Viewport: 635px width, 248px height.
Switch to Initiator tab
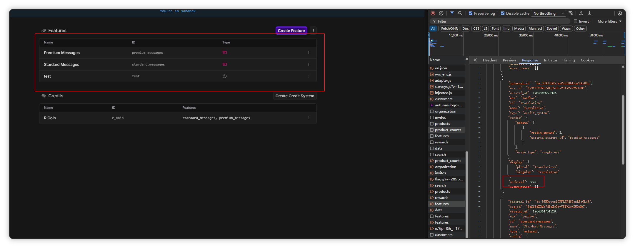551,60
